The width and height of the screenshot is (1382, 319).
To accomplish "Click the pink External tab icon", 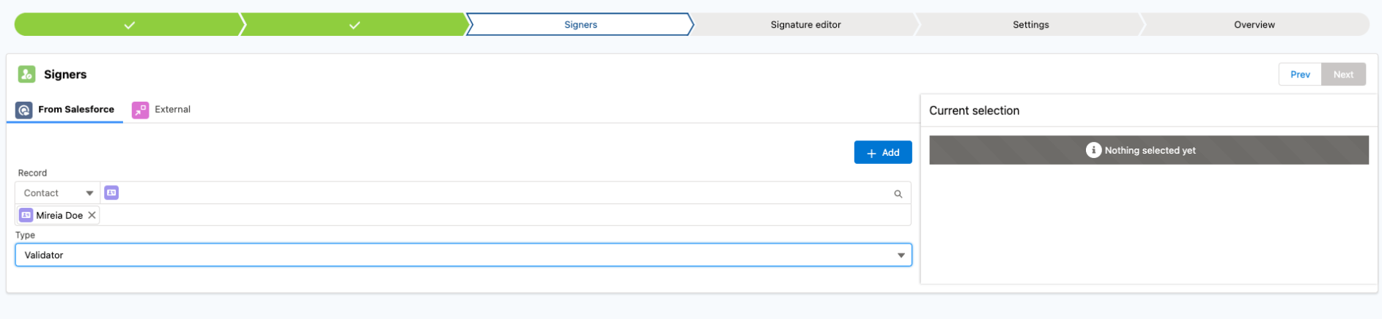I will (140, 110).
